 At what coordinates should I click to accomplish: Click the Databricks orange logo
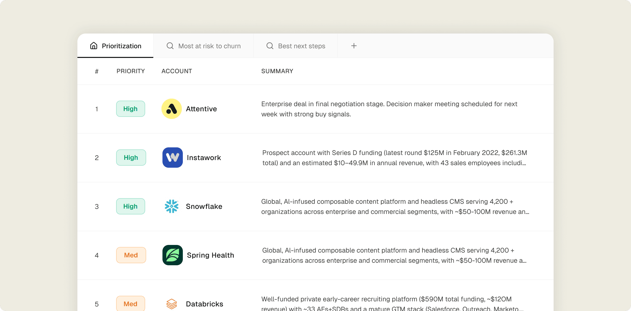click(x=171, y=304)
